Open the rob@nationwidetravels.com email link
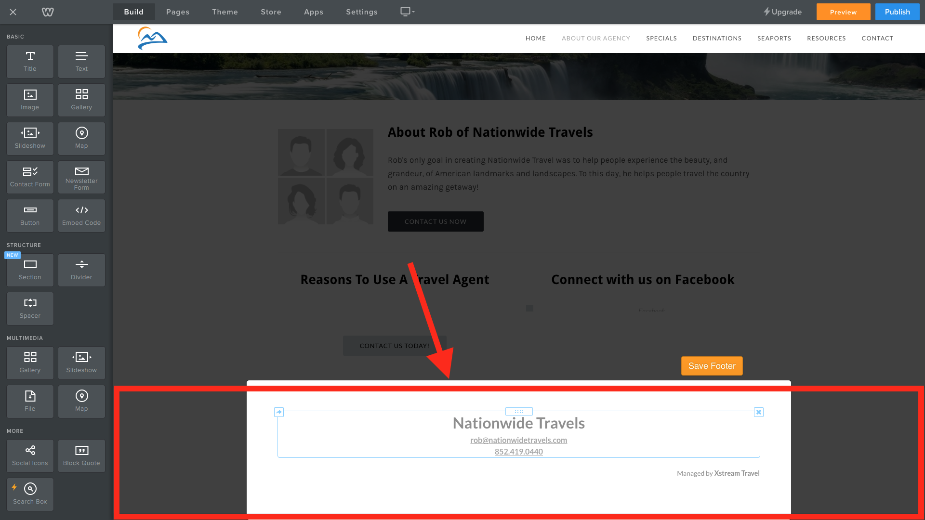This screenshot has width=925, height=520. pyautogui.click(x=519, y=440)
